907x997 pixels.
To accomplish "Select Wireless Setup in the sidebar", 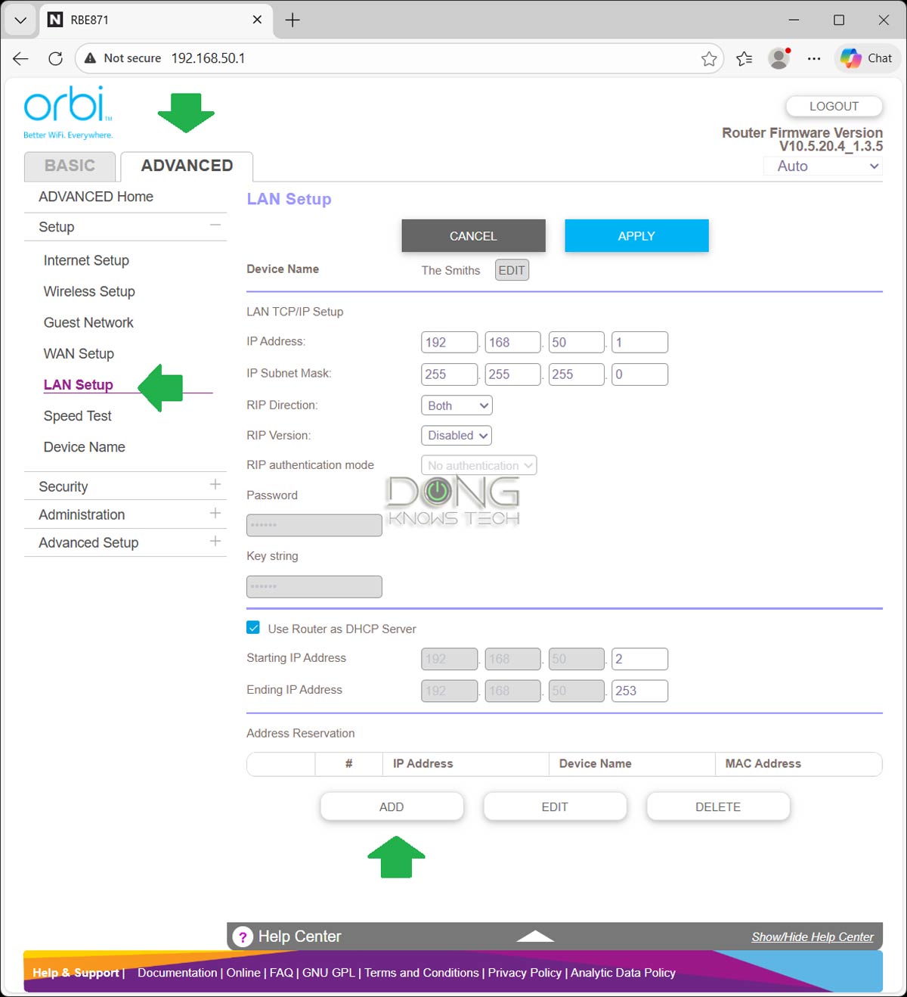I will coord(88,291).
